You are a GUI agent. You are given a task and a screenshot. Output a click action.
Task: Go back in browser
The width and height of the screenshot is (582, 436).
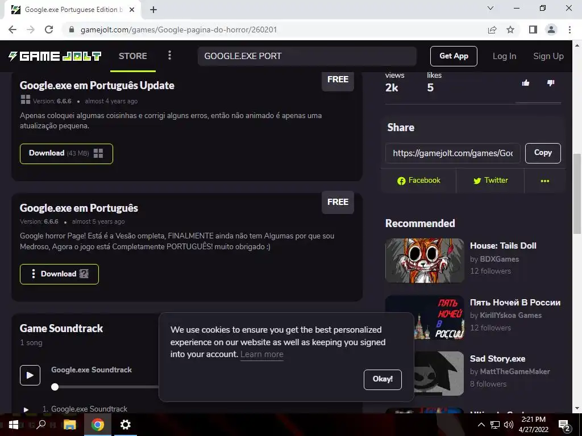(x=13, y=30)
